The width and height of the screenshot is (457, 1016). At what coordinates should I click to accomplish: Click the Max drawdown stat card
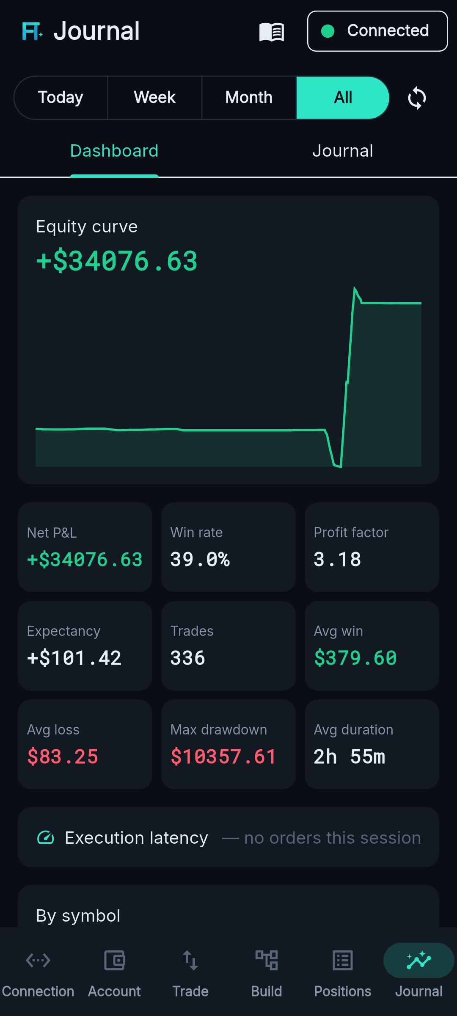(x=228, y=744)
